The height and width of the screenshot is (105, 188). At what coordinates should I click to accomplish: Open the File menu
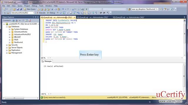pos(4,6)
